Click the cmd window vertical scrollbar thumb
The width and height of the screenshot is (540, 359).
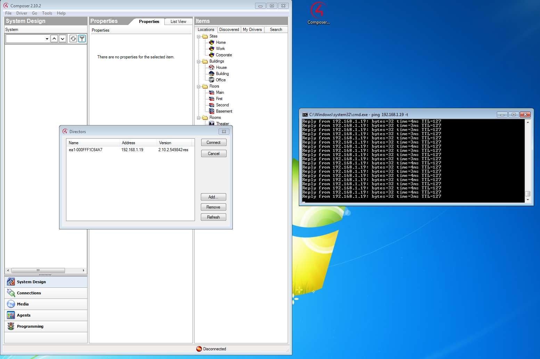(528, 194)
